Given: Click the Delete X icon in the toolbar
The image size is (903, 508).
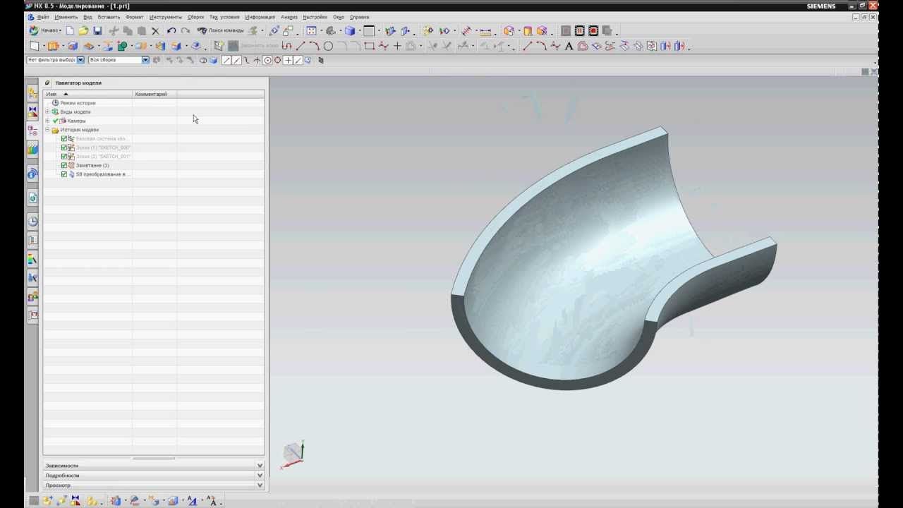Looking at the screenshot, I should pos(156,31).
